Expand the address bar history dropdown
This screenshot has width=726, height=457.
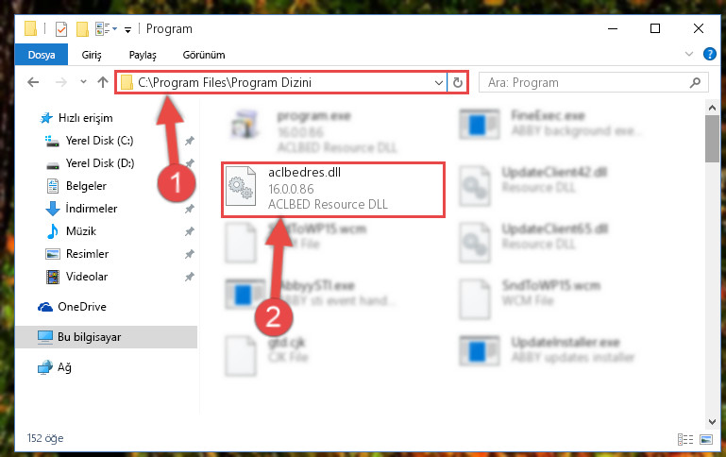click(x=438, y=83)
